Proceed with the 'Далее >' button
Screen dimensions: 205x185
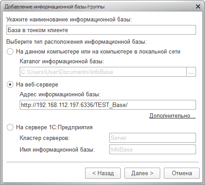[142, 173]
